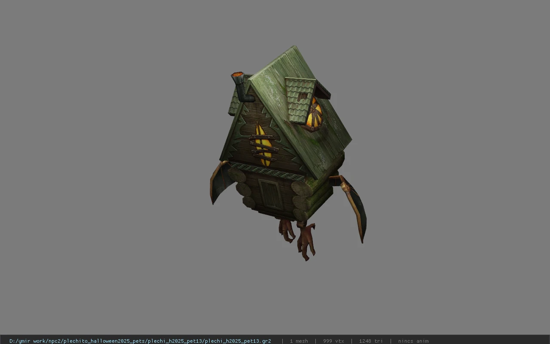The image size is (550, 344).
Task: Click the 'nincs anim' status entry
Action: 413,341
